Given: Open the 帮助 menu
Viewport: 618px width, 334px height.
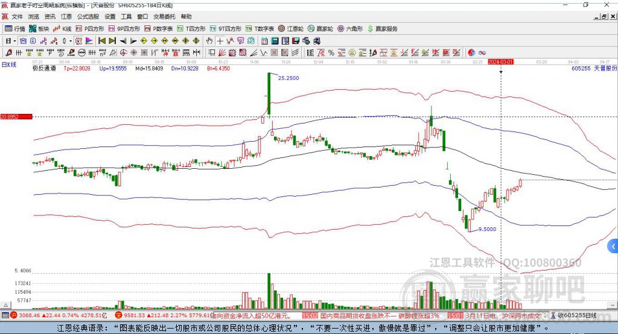Looking at the screenshot, I should (186, 16).
